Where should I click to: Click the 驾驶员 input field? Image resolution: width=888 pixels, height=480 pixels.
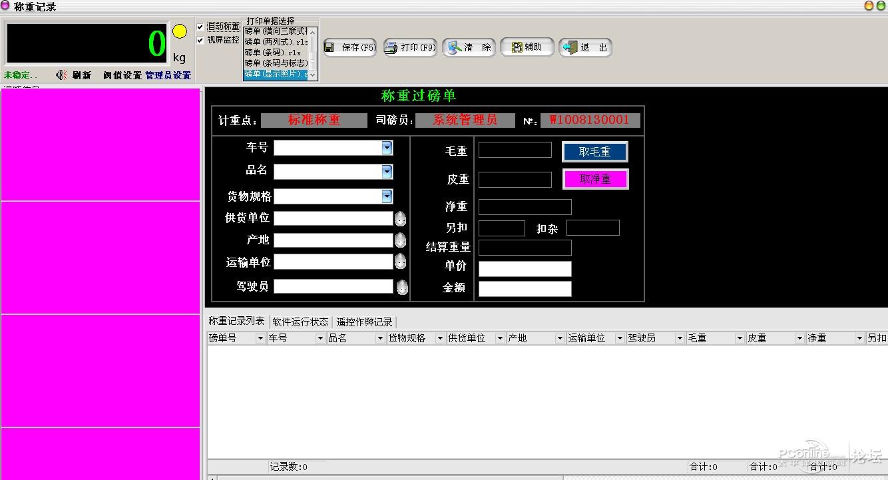click(x=333, y=286)
